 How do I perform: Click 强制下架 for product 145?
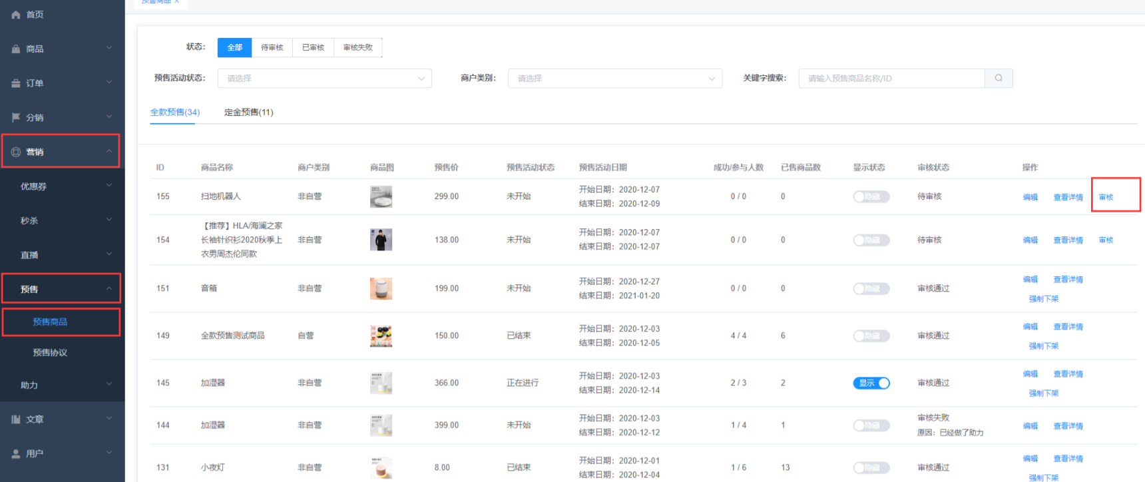pos(1044,393)
